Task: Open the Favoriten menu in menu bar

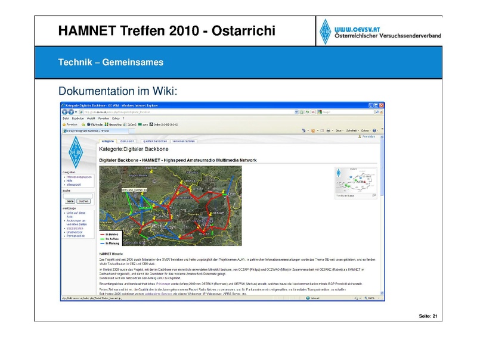Action: 103,118
